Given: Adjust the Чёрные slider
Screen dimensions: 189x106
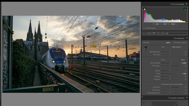Looking at the screenshot, I should click(170, 79).
